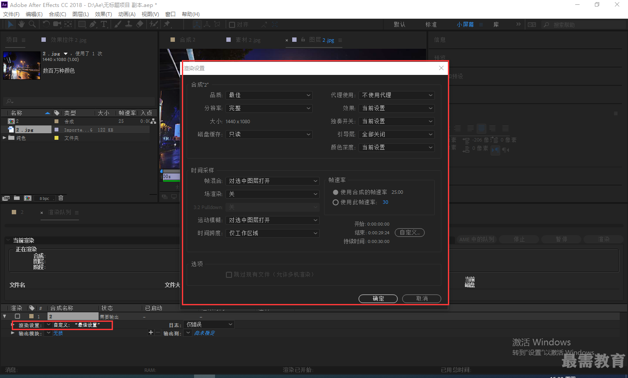Add output module with plus icon
The width and height of the screenshot is (628, 378).
[151, 333]
